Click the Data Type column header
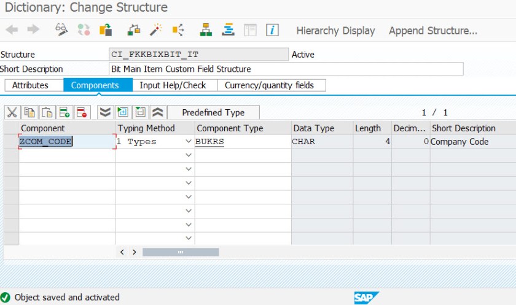Image resolution: width=516 pixels, height=305 pixels. point(322,128)
